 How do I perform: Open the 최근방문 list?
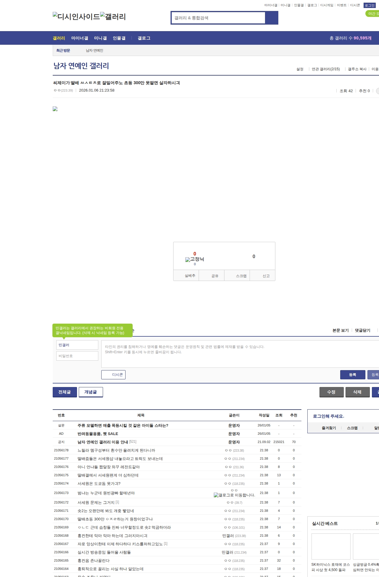coord(63,51)
